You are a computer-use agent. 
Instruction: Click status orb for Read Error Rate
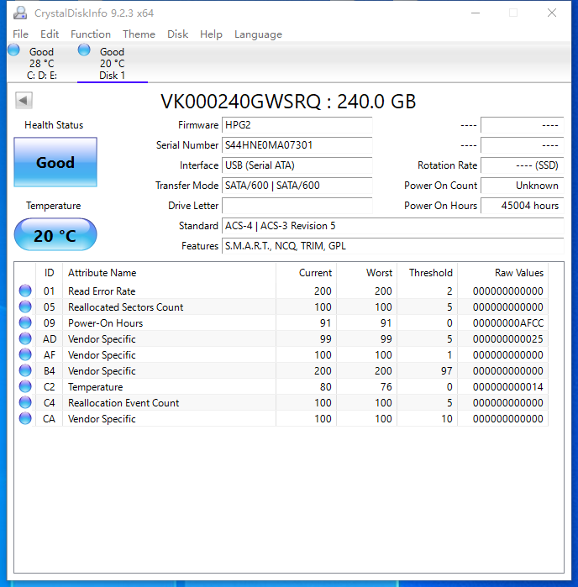(x=25, y=291)
